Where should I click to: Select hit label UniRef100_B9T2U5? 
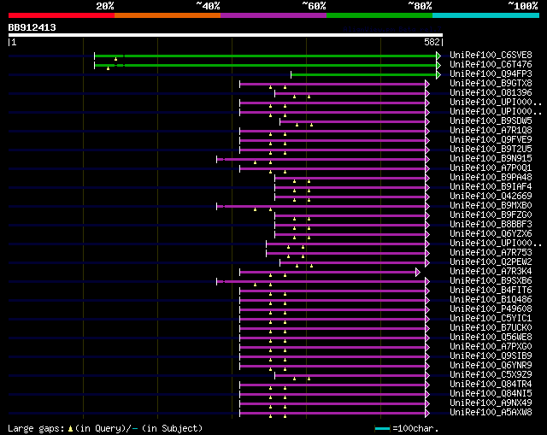coord(491,149)
